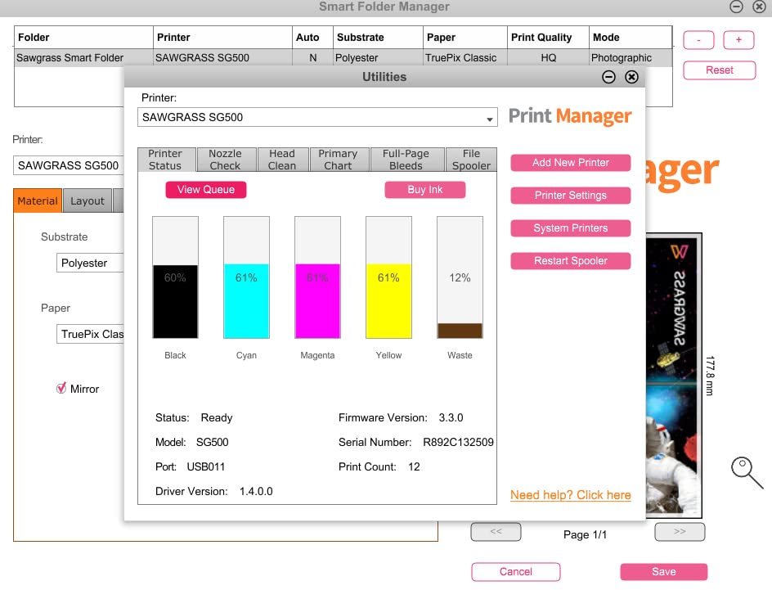Click the Auto column header
The image size is (772, 590).
(x=312, y=38)
